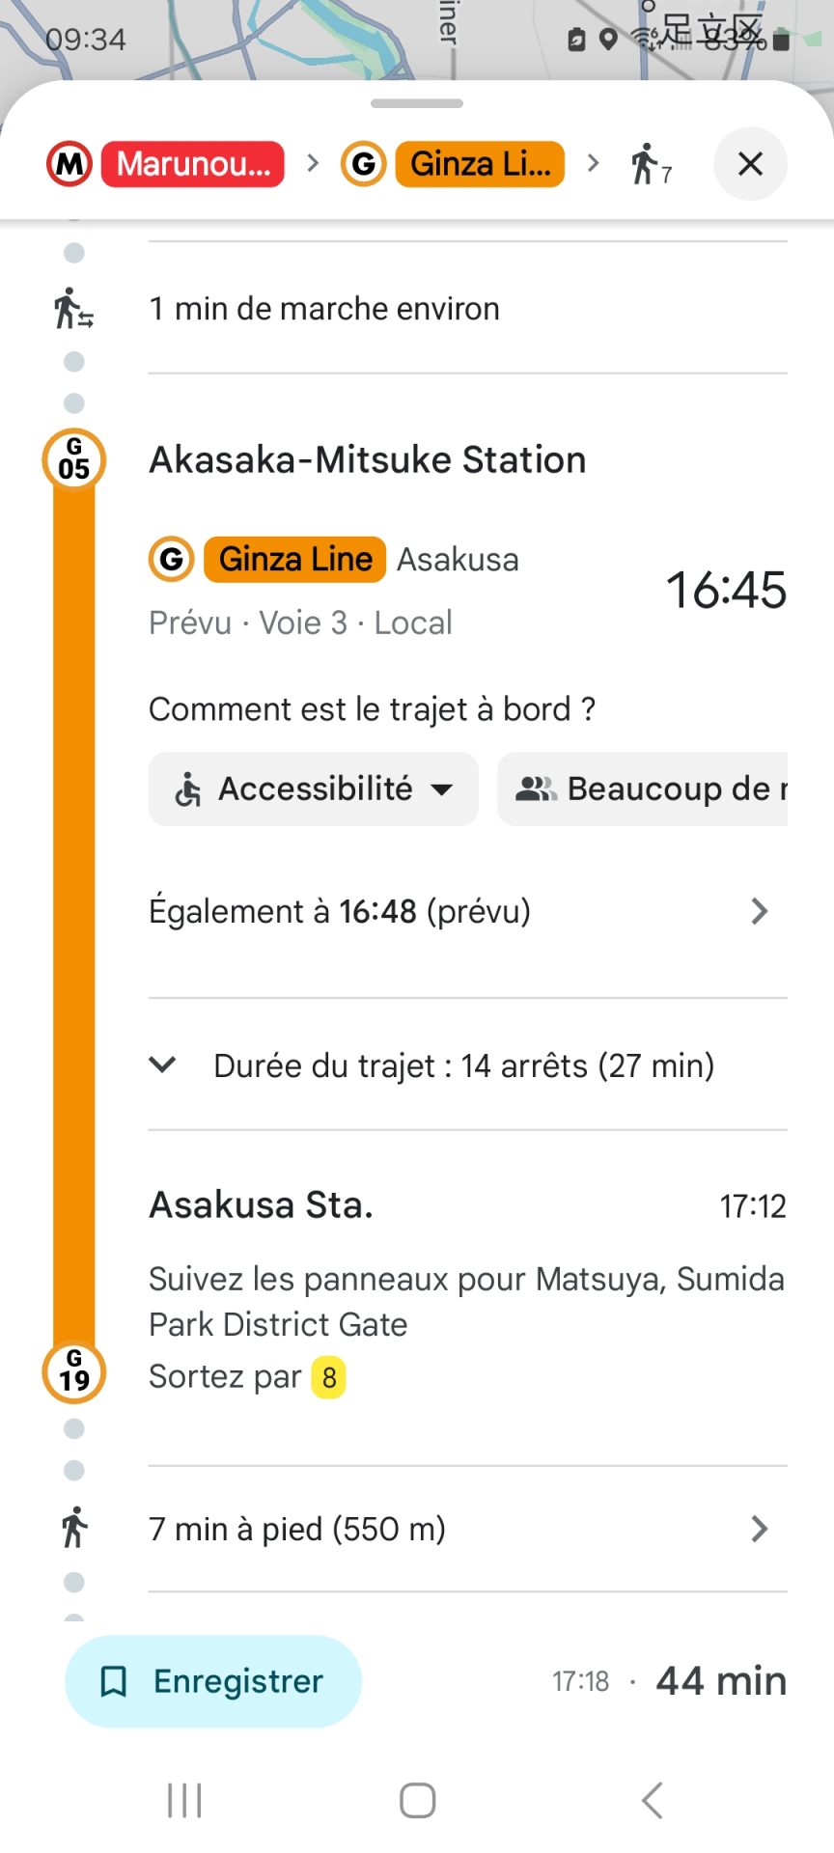Screen dimensions: 834x1853
Task: Open the 16:48 alternative departure chevron
Action: click(760, 911)
